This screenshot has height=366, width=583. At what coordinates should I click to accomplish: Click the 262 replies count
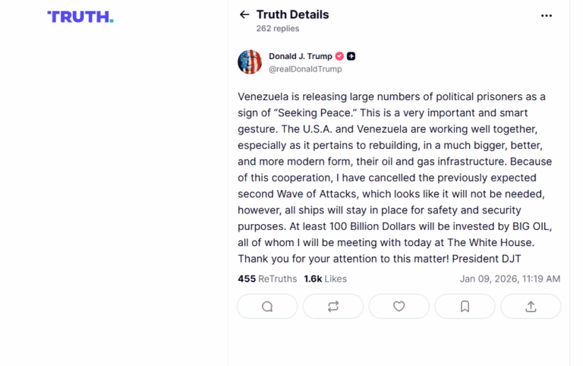pyautogui.click(x=278, y=29)
